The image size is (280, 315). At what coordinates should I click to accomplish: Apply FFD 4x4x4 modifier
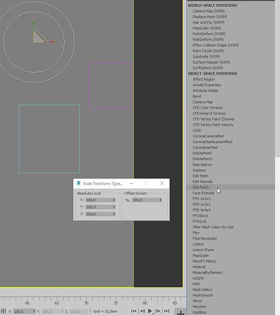point(201,210)
